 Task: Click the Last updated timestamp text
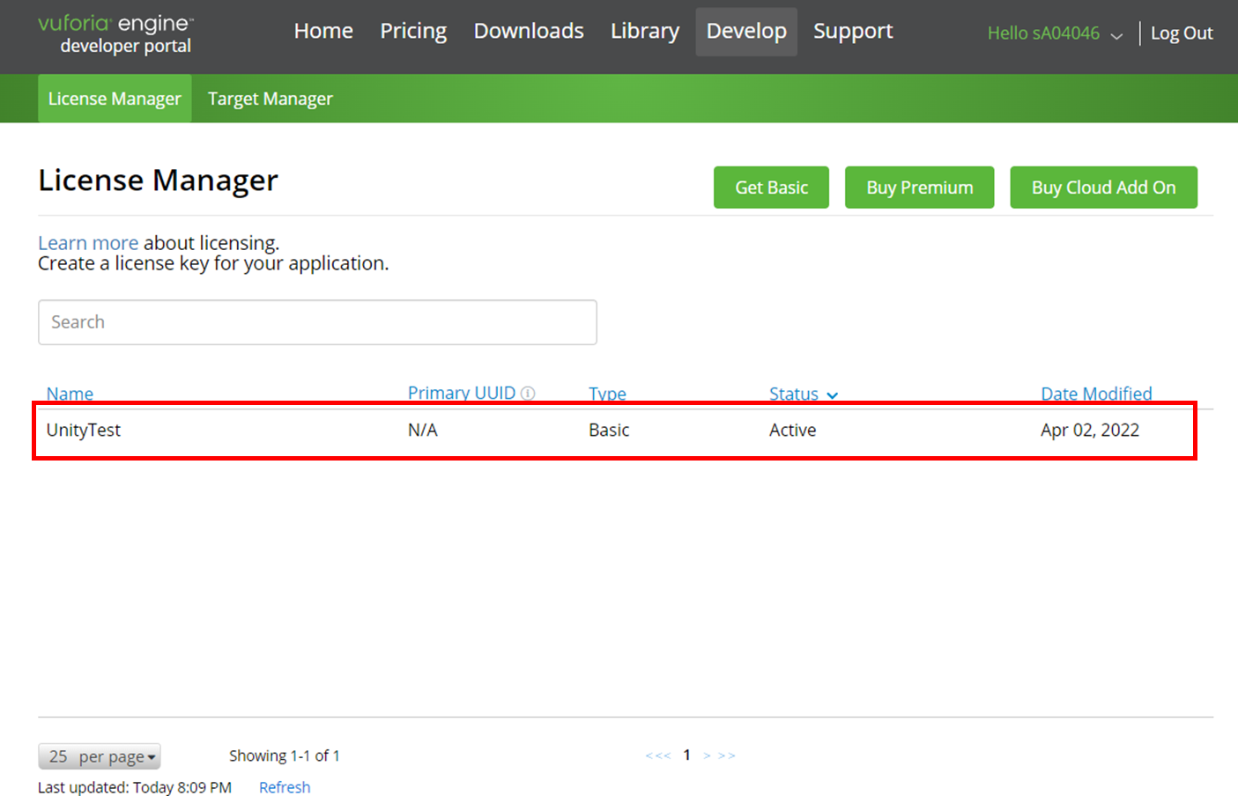(135, 787)
